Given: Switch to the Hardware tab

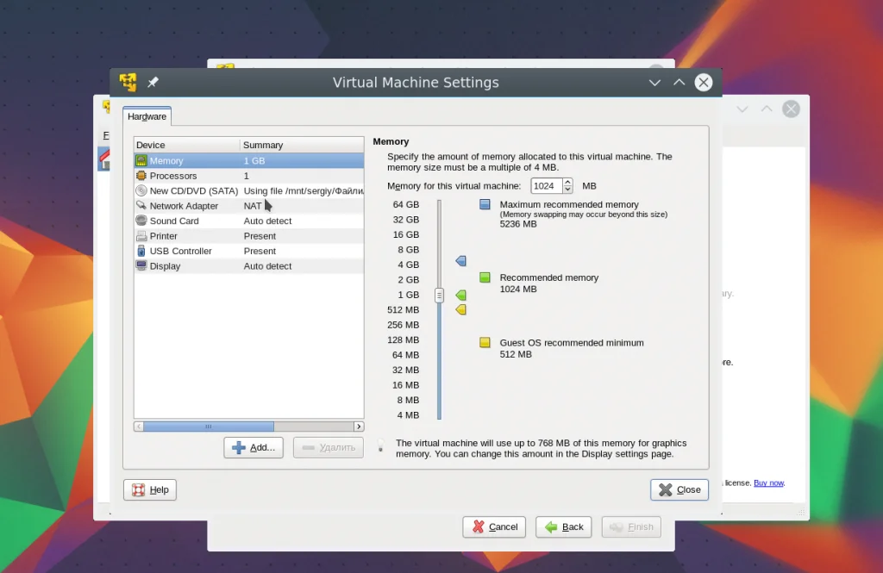Looking at the screenshot, I should tap(147, 116).
